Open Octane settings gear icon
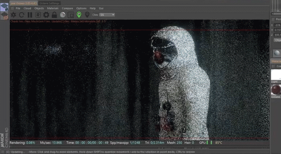 [x=46, y=15]
